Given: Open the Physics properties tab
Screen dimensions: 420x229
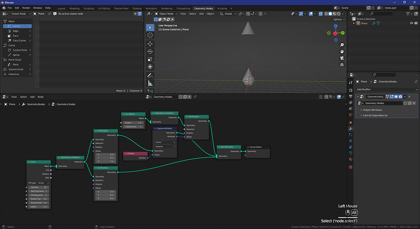Looking at the screenshot, I should (351, 141).
